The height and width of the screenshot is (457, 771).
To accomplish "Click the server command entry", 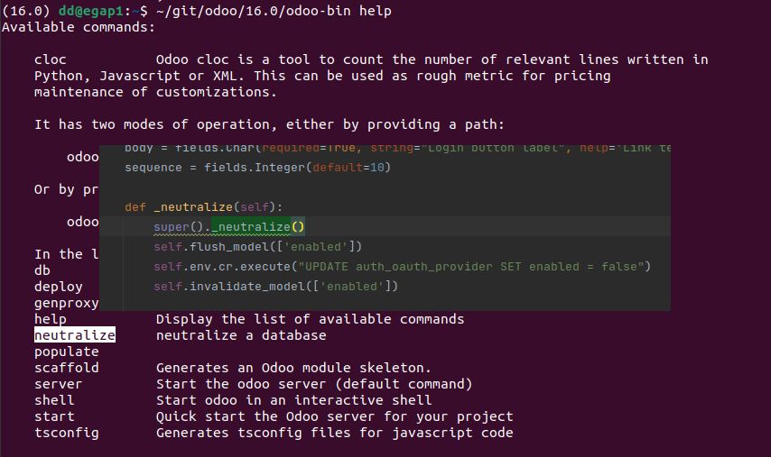I will (58, 384).
